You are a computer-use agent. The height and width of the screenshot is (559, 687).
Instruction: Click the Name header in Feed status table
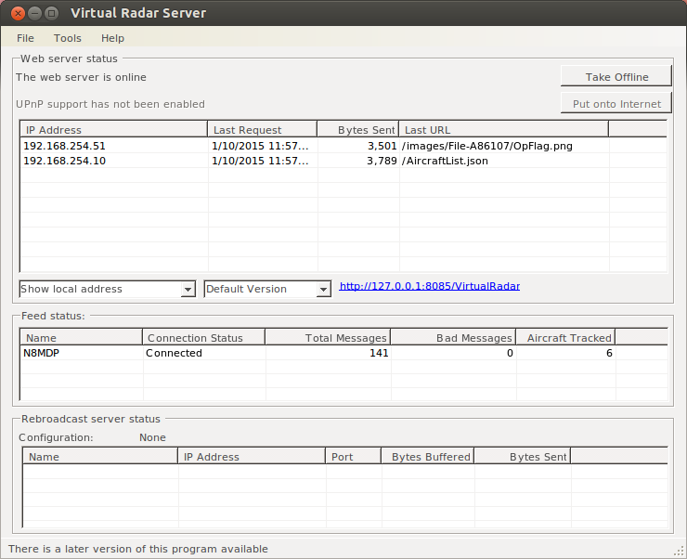coord(82,338)
